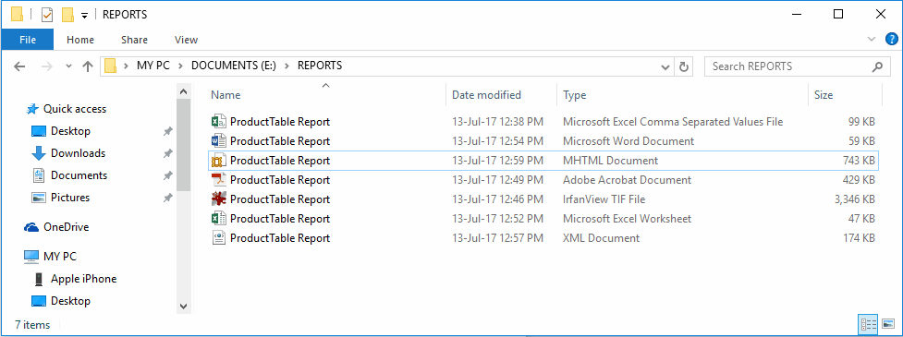Click the Excel Worksheet file icon
The image size is (903, 337).
click(x=219, y=219)
